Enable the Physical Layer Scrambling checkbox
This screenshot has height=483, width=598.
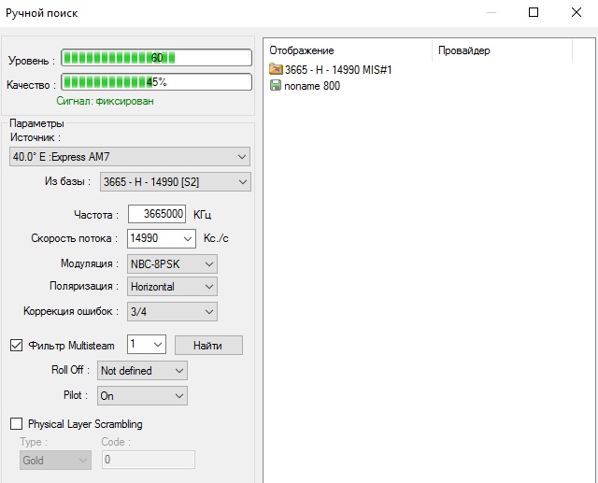click(x=16, y=424)
